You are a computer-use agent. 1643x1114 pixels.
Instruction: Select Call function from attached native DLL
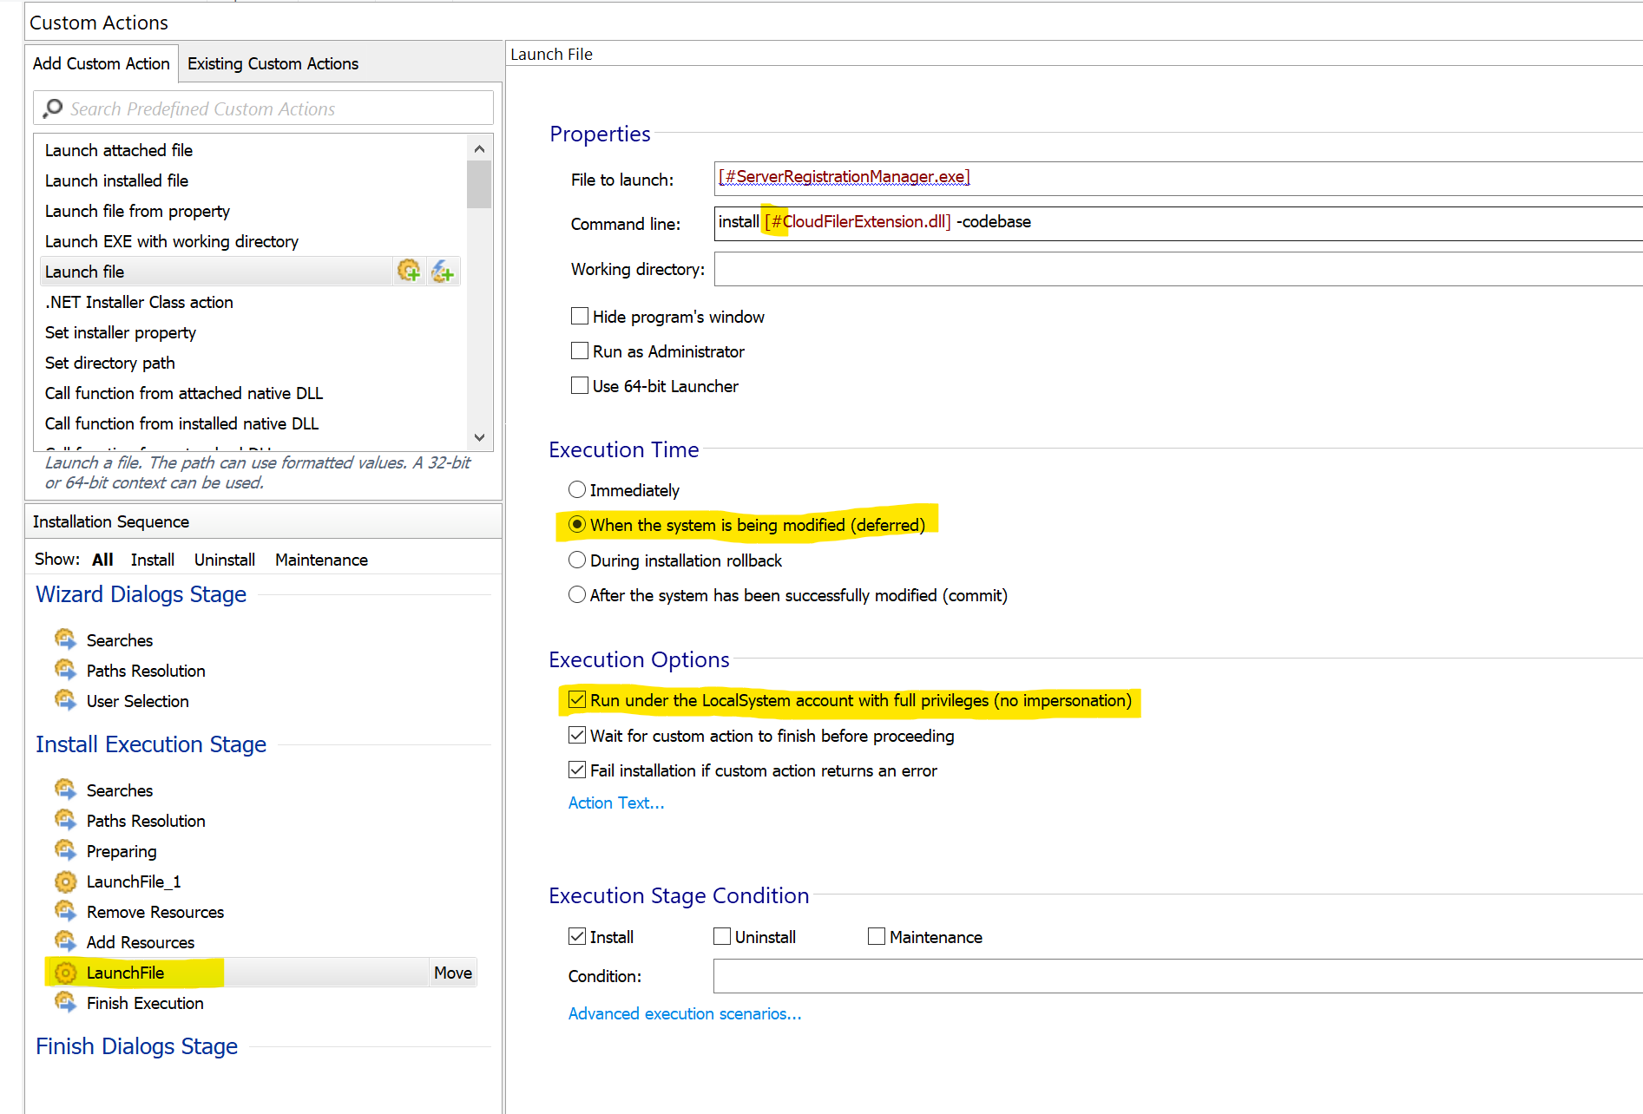tap(184, 393)
